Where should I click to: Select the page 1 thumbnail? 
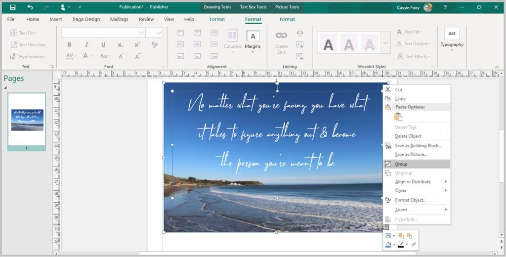(x=27, y=119)
